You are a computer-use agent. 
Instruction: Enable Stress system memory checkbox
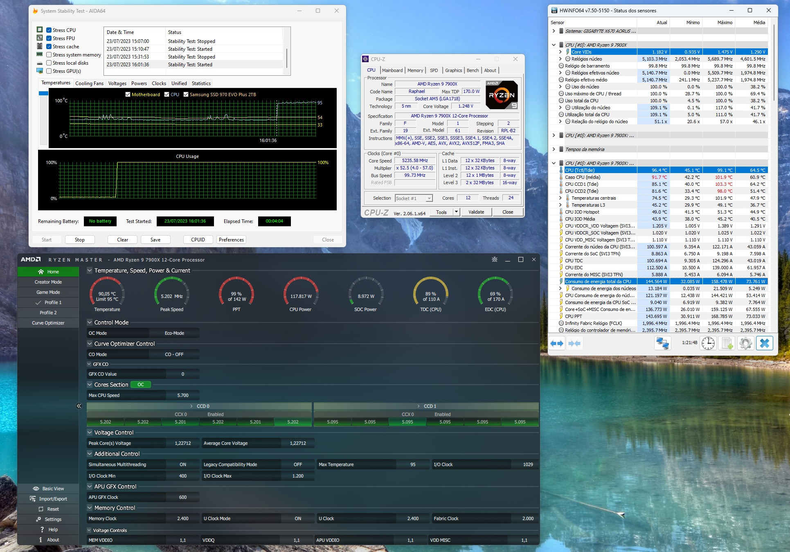pyautogui.click(x=49, y=54)
